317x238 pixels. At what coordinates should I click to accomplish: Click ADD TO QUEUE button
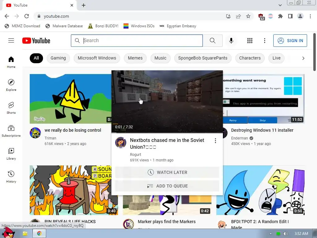tap(167, 186)
